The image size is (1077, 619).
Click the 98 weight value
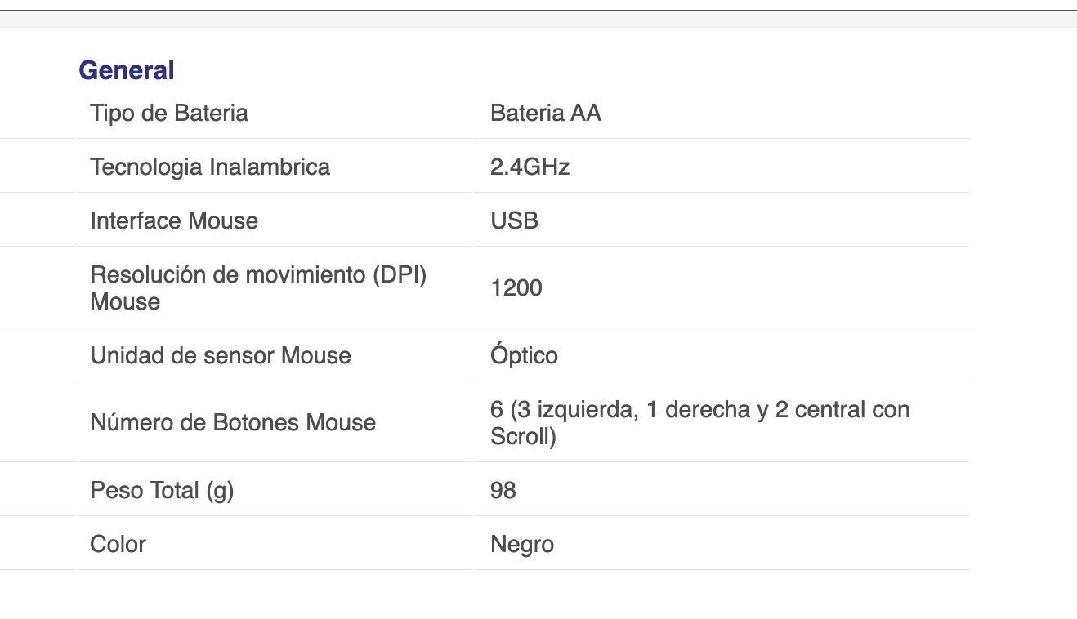503,490
